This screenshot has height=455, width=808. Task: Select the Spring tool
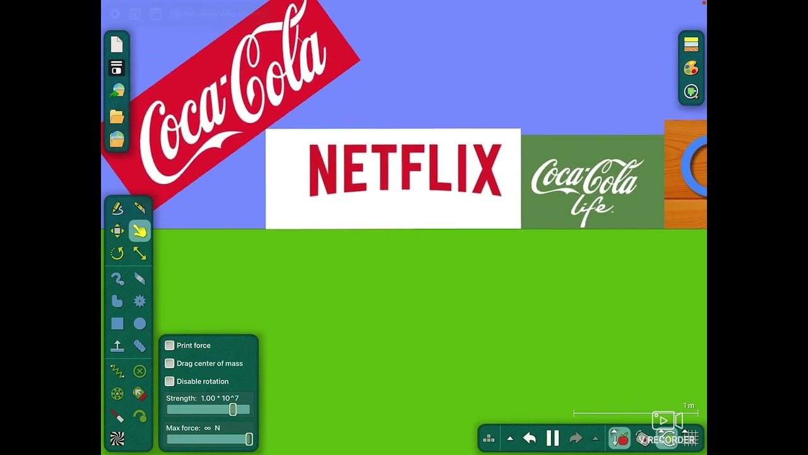point(117,371)
